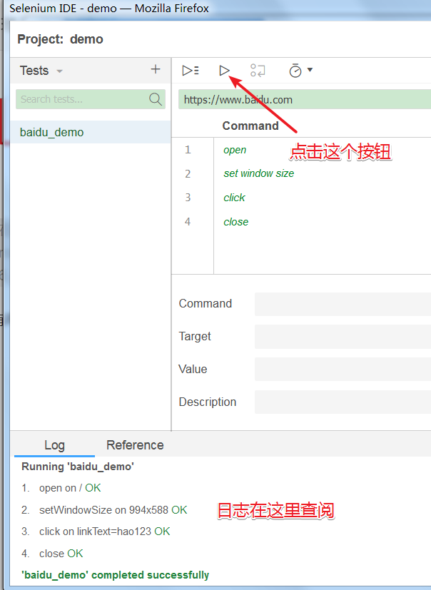Viewport: 431px width, 590px height.
Task: Click the base URL field https://www.baidu.com
Action: click(305, 100)
